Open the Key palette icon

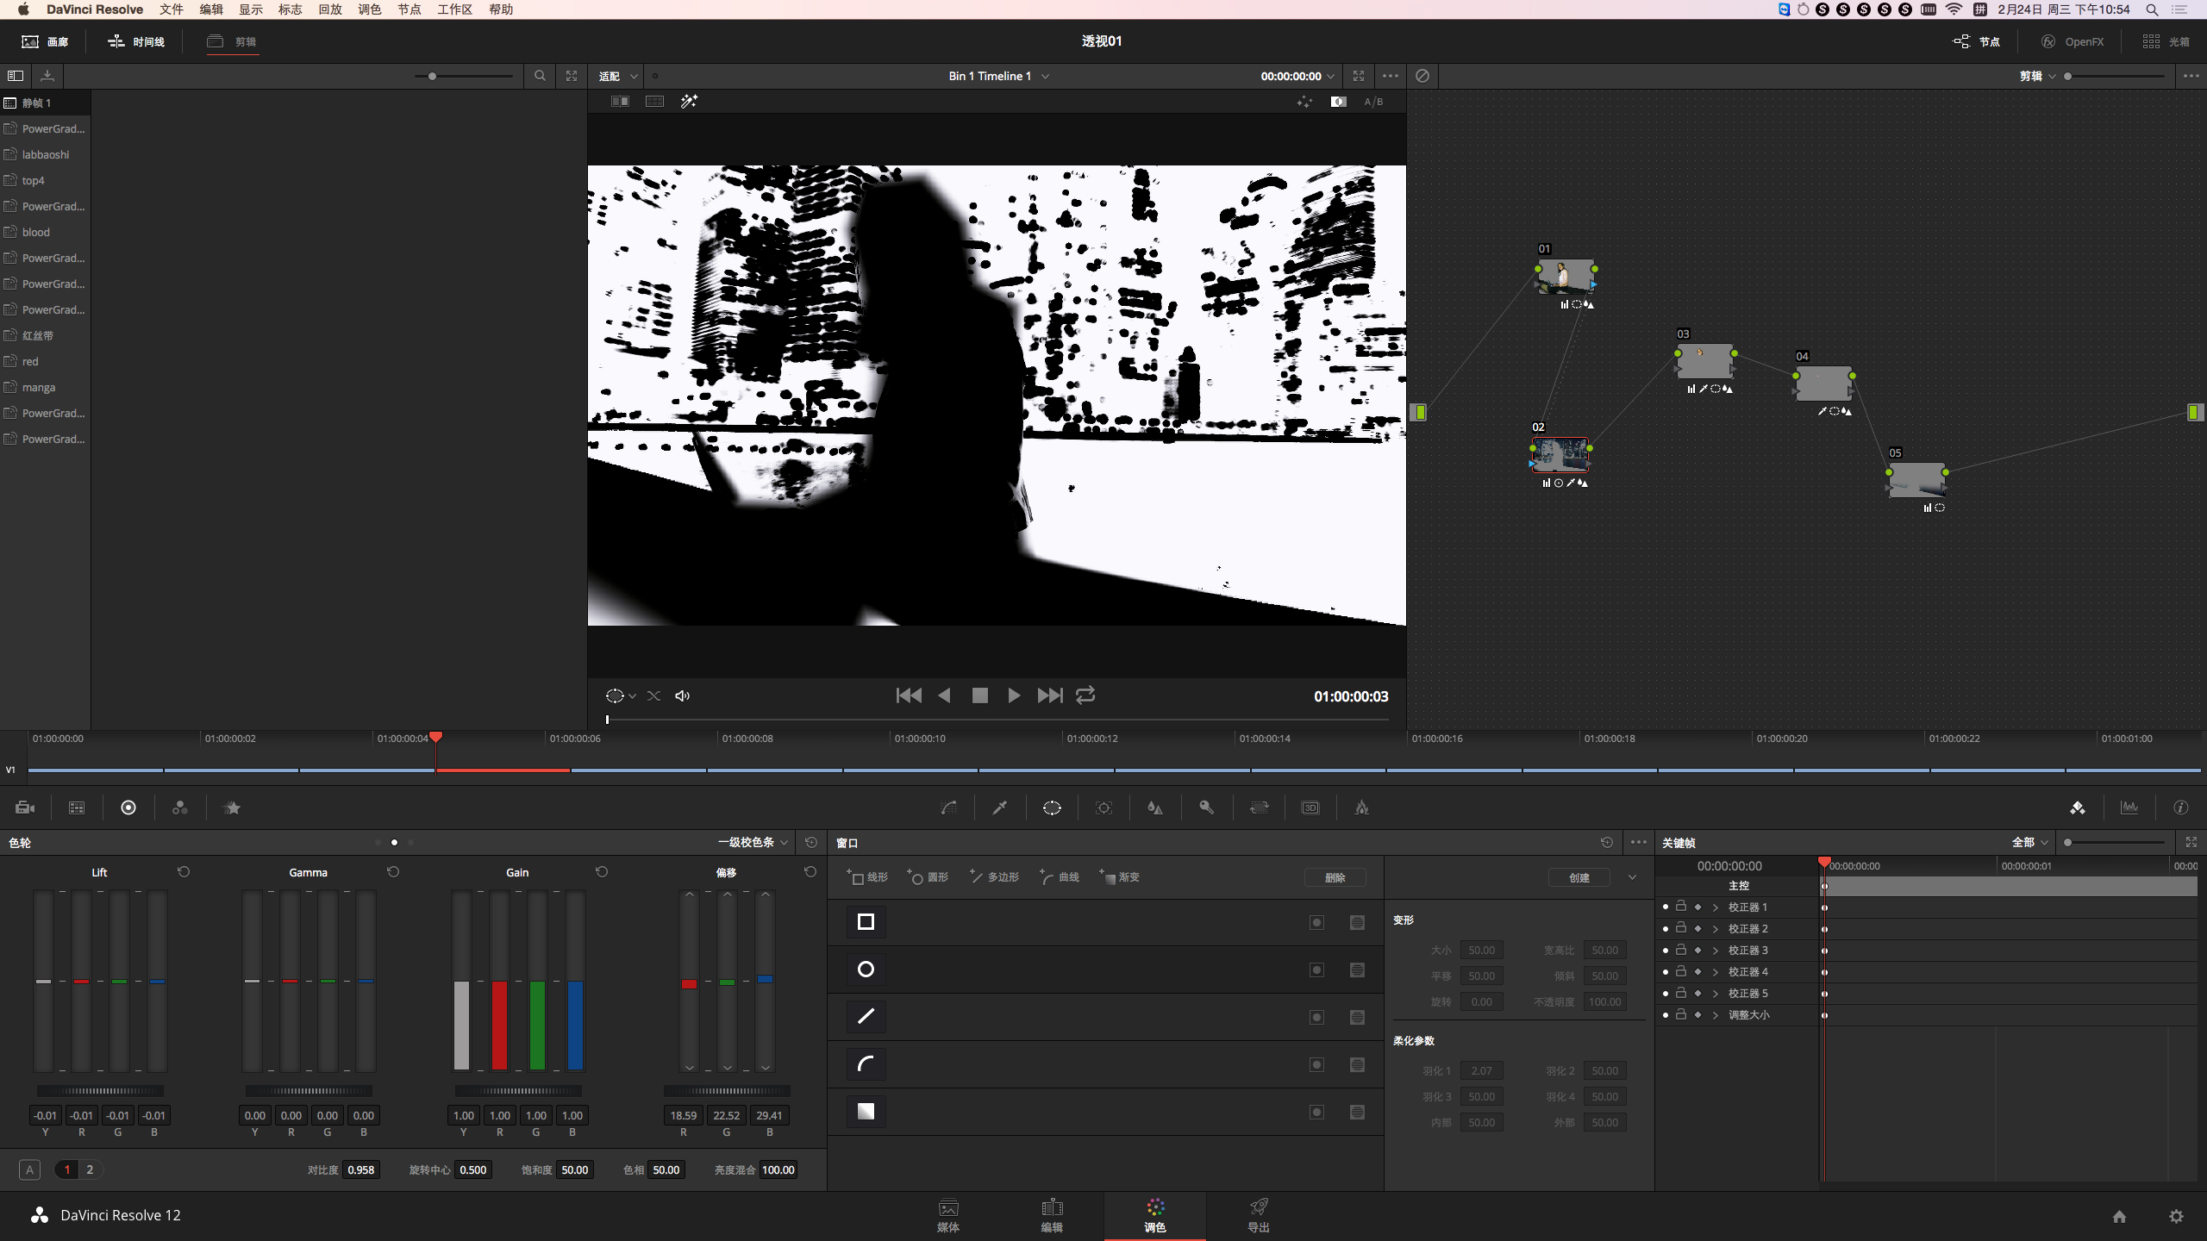pyautogui.click(x=1207, y=808)
